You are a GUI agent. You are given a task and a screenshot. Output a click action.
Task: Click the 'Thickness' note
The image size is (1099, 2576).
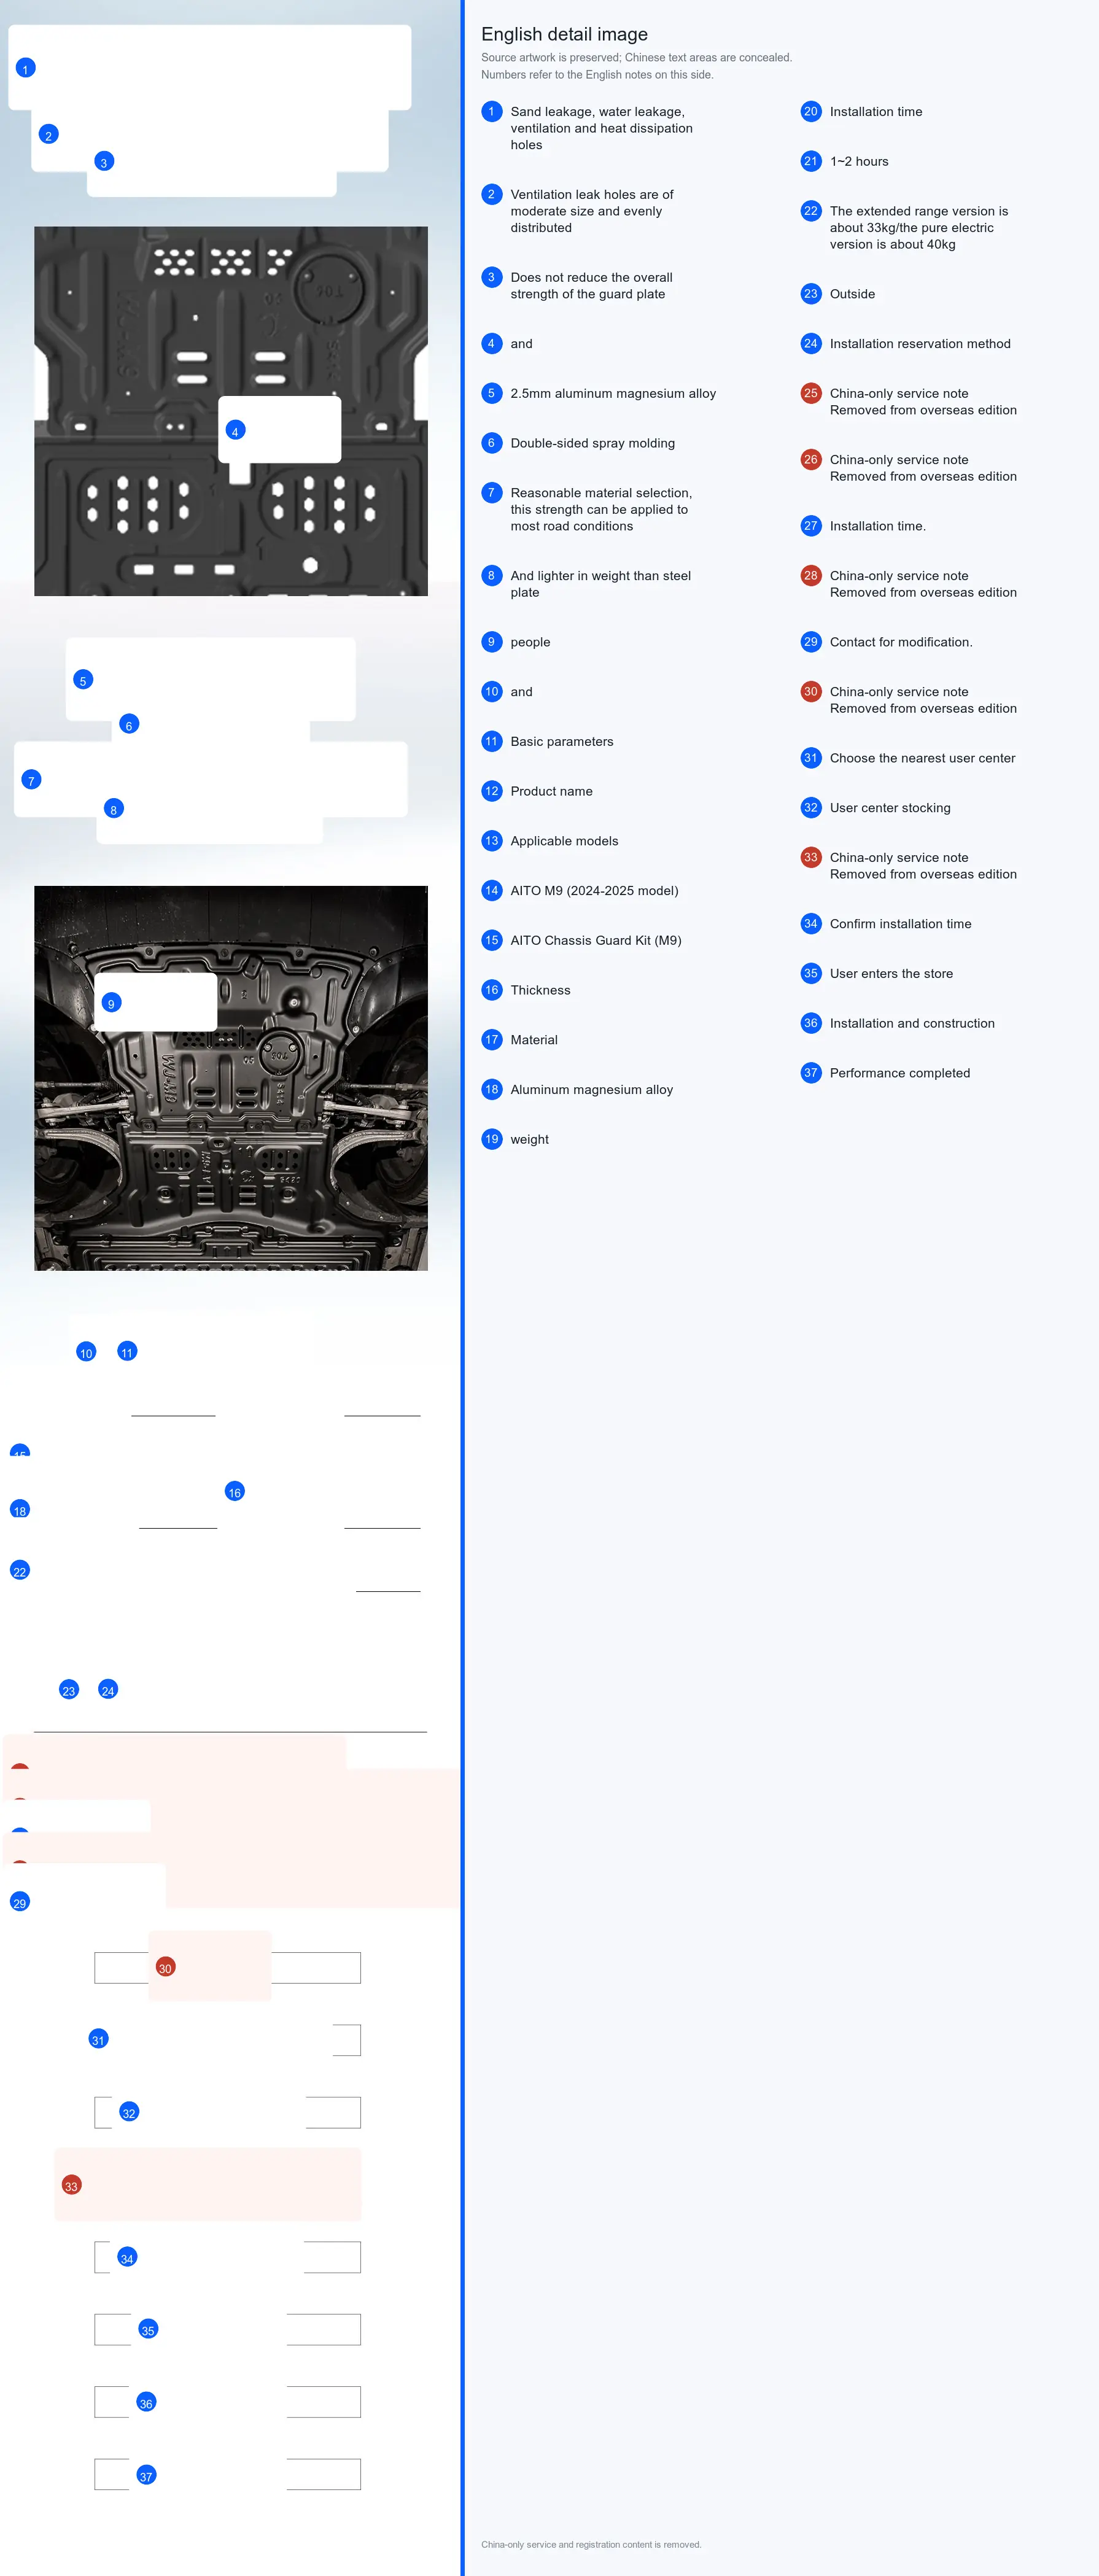coord(540,990)
